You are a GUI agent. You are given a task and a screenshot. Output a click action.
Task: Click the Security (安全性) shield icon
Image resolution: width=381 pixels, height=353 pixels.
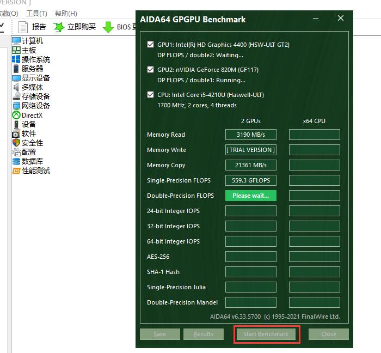click(x=16, y=143)
